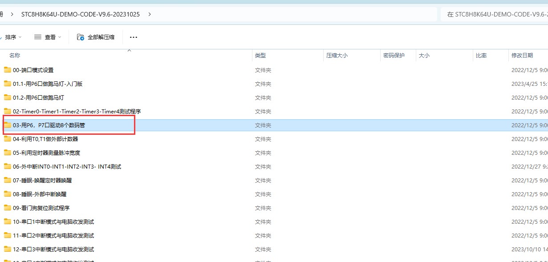This screenshot has height=262, width=548.
Task: Select folder name 07-睡眠-唤醒定时器唤醒
Action: 42,180
